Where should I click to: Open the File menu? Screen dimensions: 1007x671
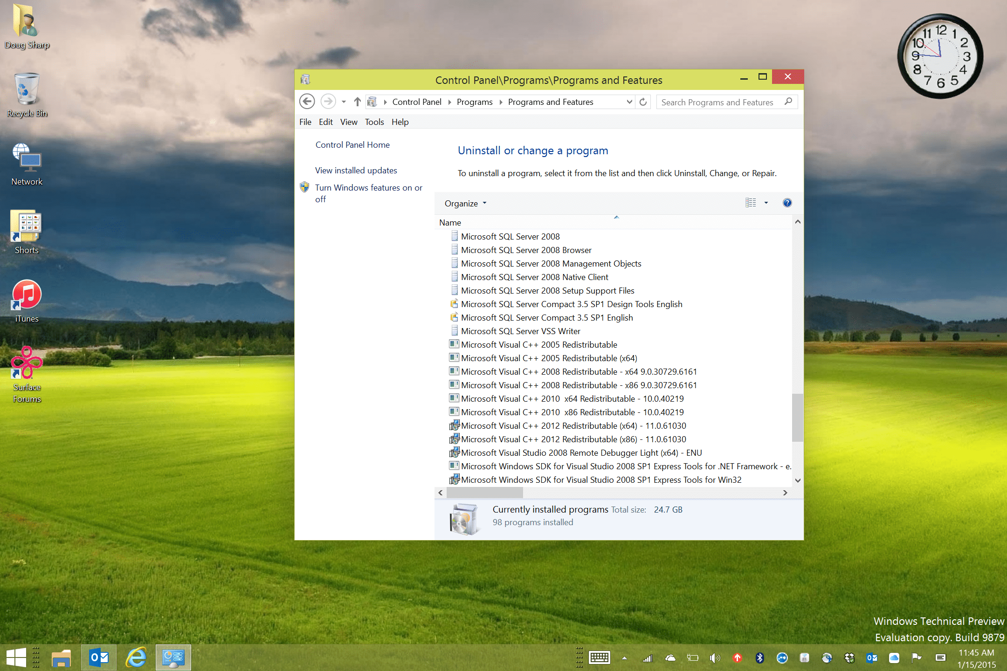pyautogui.click(x=305, y=122)
